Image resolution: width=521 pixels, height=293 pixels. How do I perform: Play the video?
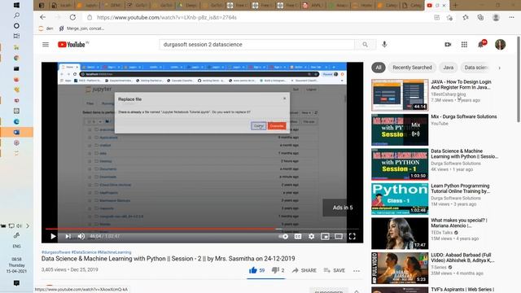click(x=53, y=236)
